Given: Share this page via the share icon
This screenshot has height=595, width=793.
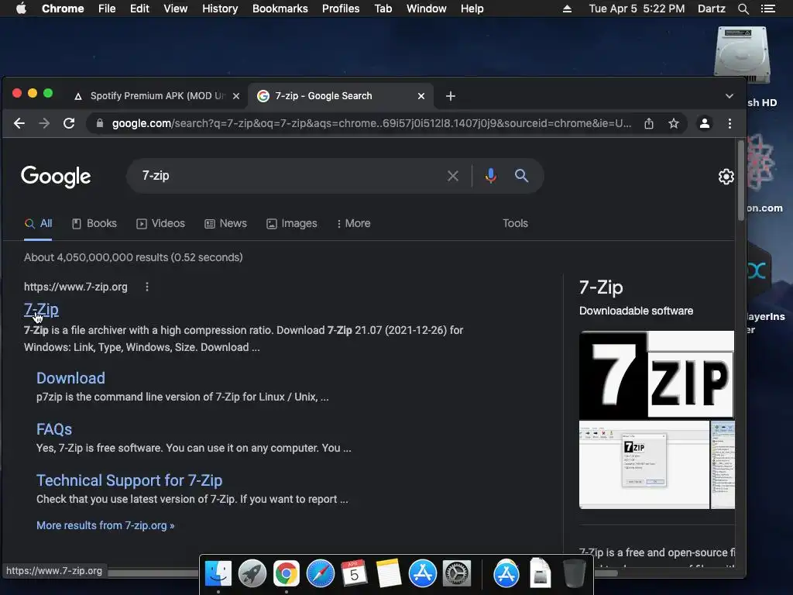Looking at the screenshot, I should point(649,123).
